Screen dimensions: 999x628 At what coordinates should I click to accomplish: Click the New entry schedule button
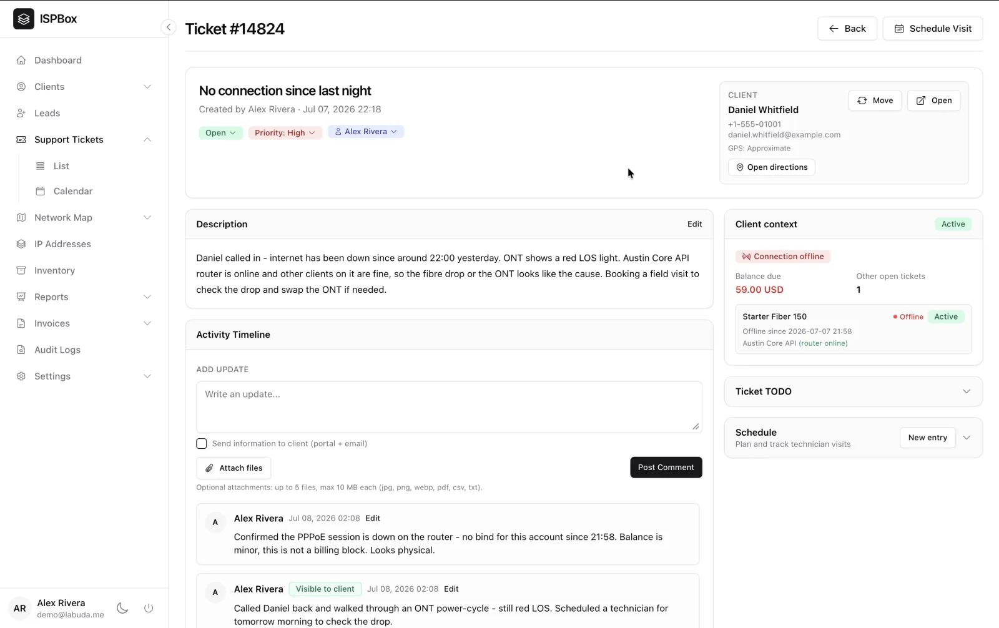tap(927, 438)
